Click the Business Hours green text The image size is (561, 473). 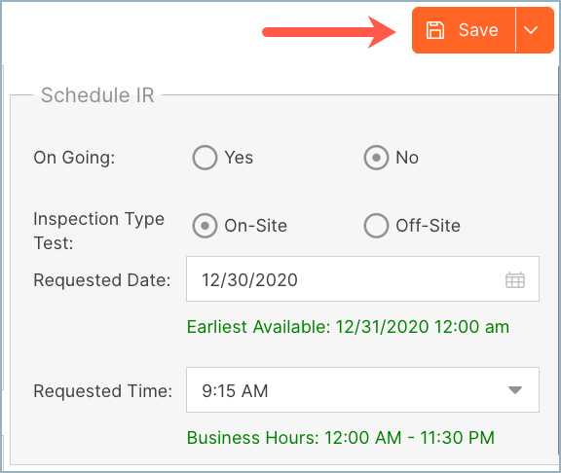click(341, 438)
